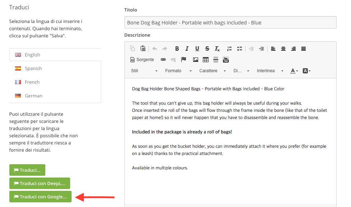Open the Stili dropdown

[x=144, y=71]
